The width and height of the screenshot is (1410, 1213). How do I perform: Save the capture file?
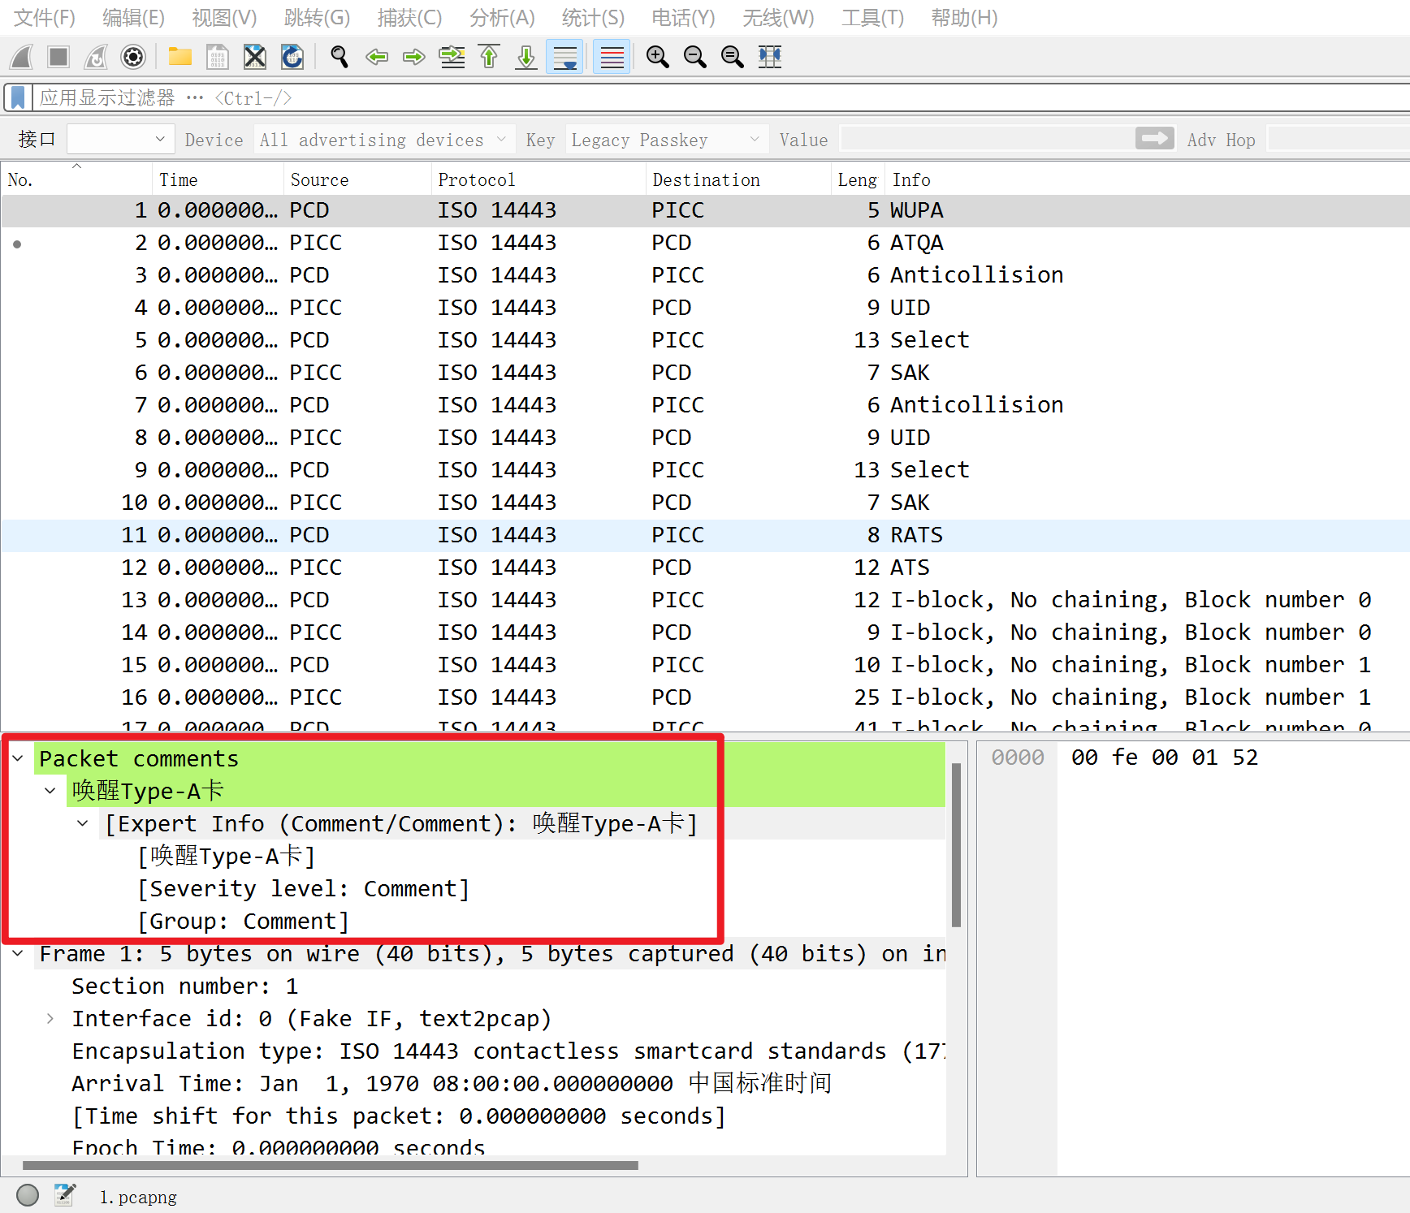click(x=217, y=57)
